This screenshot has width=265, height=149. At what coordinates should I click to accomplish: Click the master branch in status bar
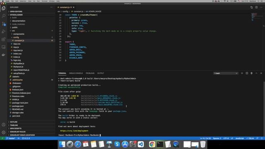point(11,138)
